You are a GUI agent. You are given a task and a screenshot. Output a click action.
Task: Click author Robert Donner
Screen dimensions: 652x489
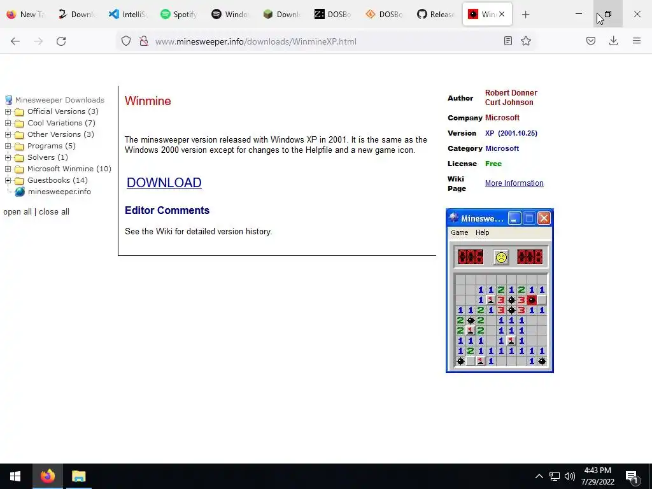[511, 93]
